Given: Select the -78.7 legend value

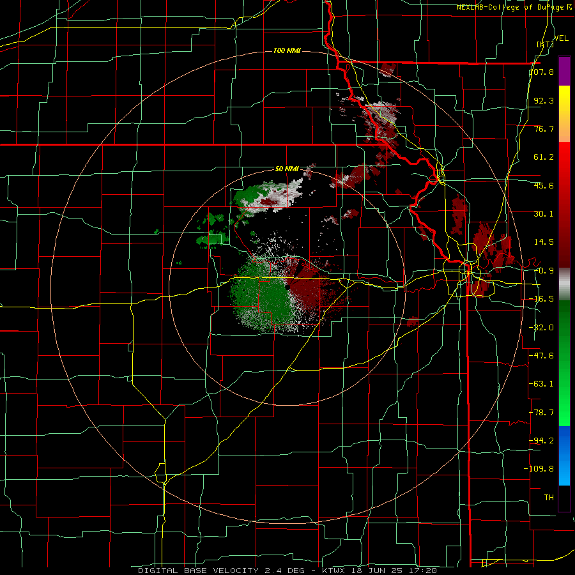Looking at the screenshot, I should tap(541, 413).
